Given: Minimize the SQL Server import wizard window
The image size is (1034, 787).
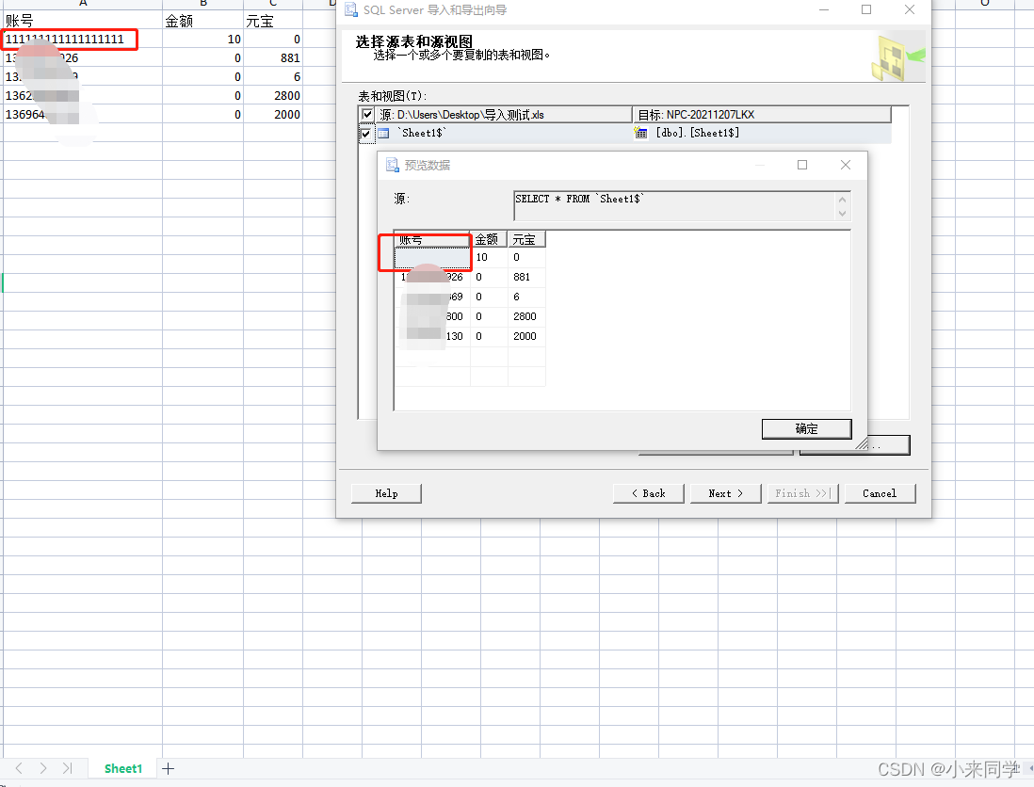Looking at the screenshot, I should point(824,10).
